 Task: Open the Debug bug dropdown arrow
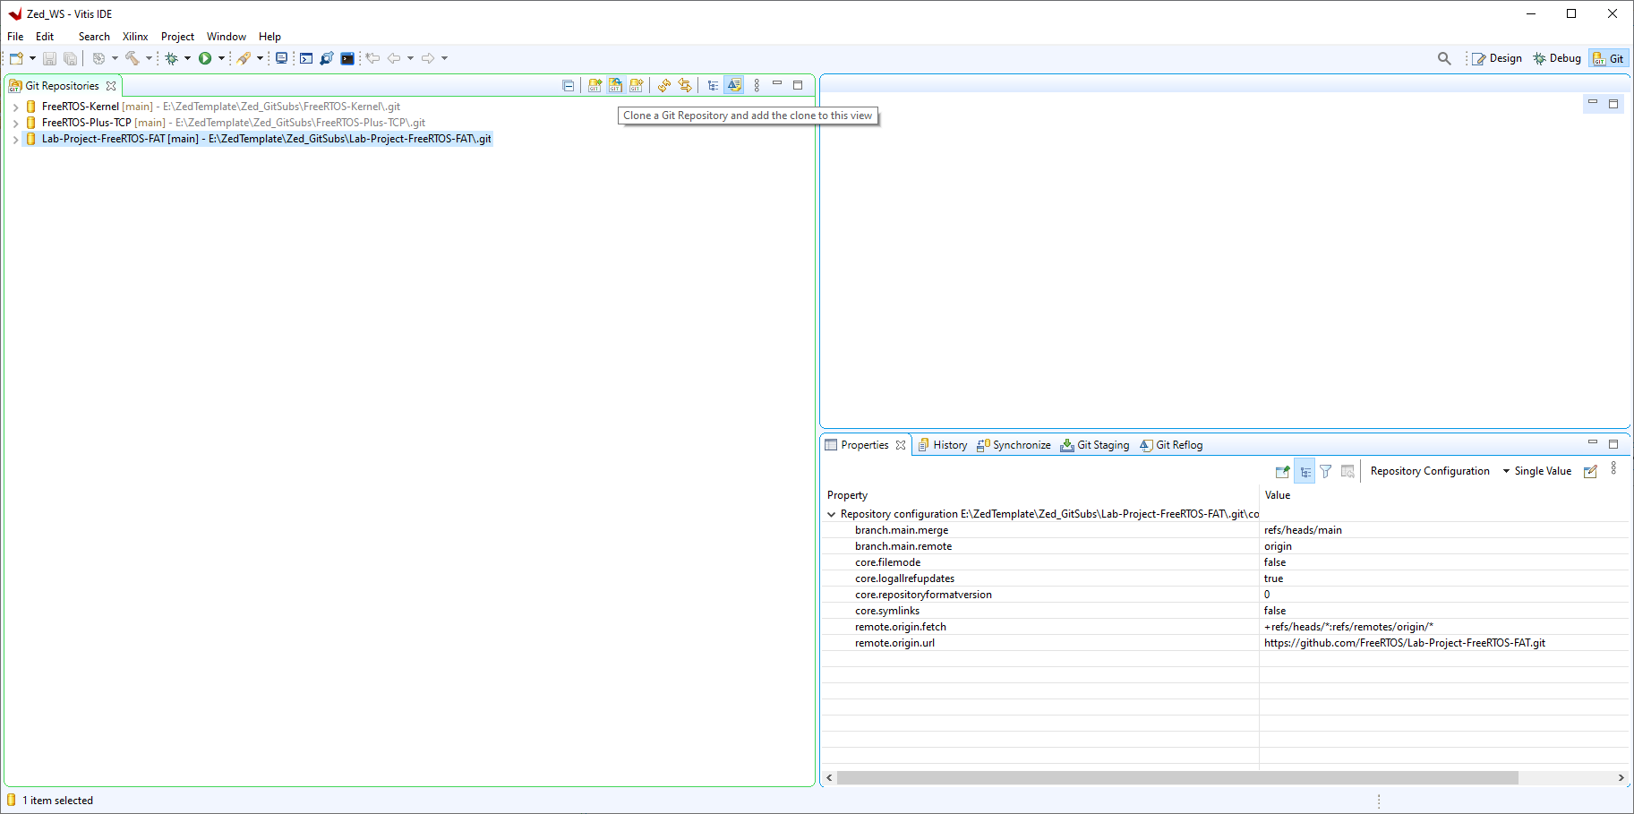pyautogui.click(x=187, y=58)
